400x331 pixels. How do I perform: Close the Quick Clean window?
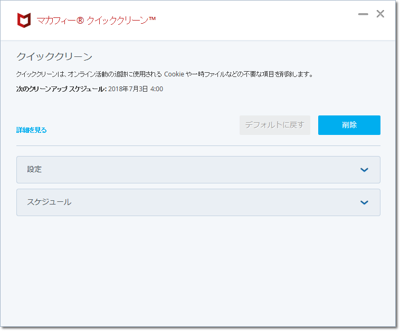380,14
